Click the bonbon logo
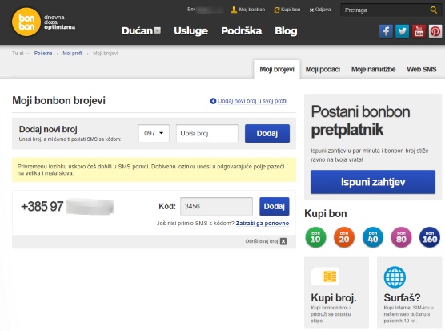 (26, 22)
